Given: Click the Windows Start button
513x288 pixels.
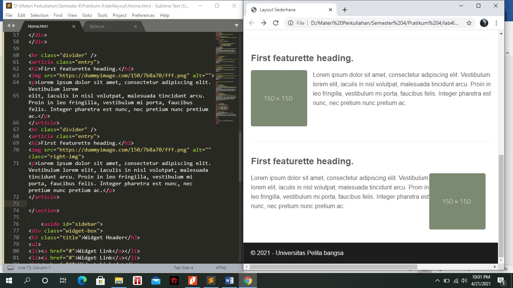Looking at the screenshot, I should point(8,280).
